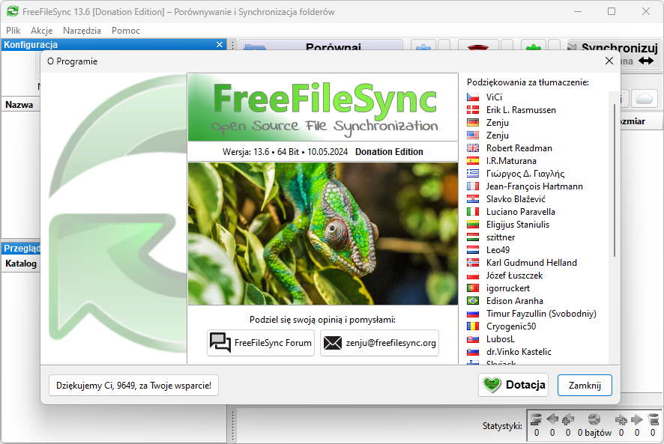Click translator name igorruckert
Screen dimensions: 664x444
[x=507, y=288]
